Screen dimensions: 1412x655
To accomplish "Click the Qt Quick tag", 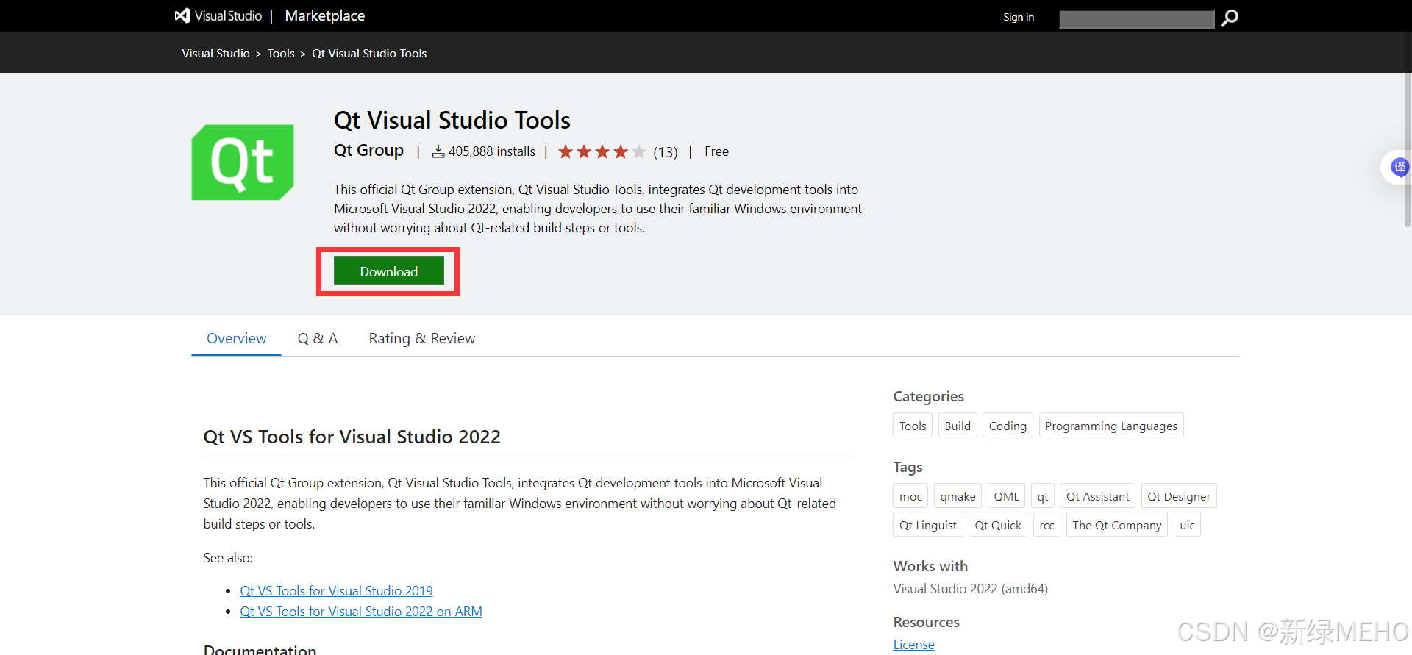I will pos(998,525).
